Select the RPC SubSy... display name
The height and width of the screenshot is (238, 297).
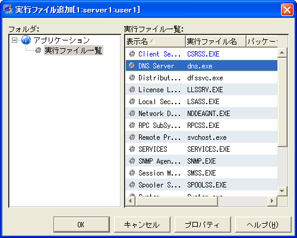[159, 126]
